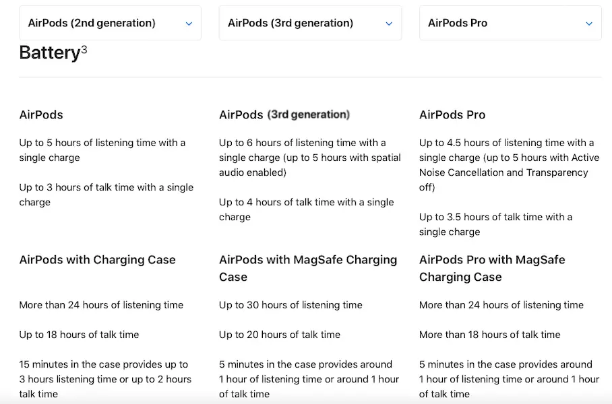The height and width of the screenshot is (404, 612).
Task: Click the "15 minutes in the case" paragraph
Action: [x=105, y=379]
